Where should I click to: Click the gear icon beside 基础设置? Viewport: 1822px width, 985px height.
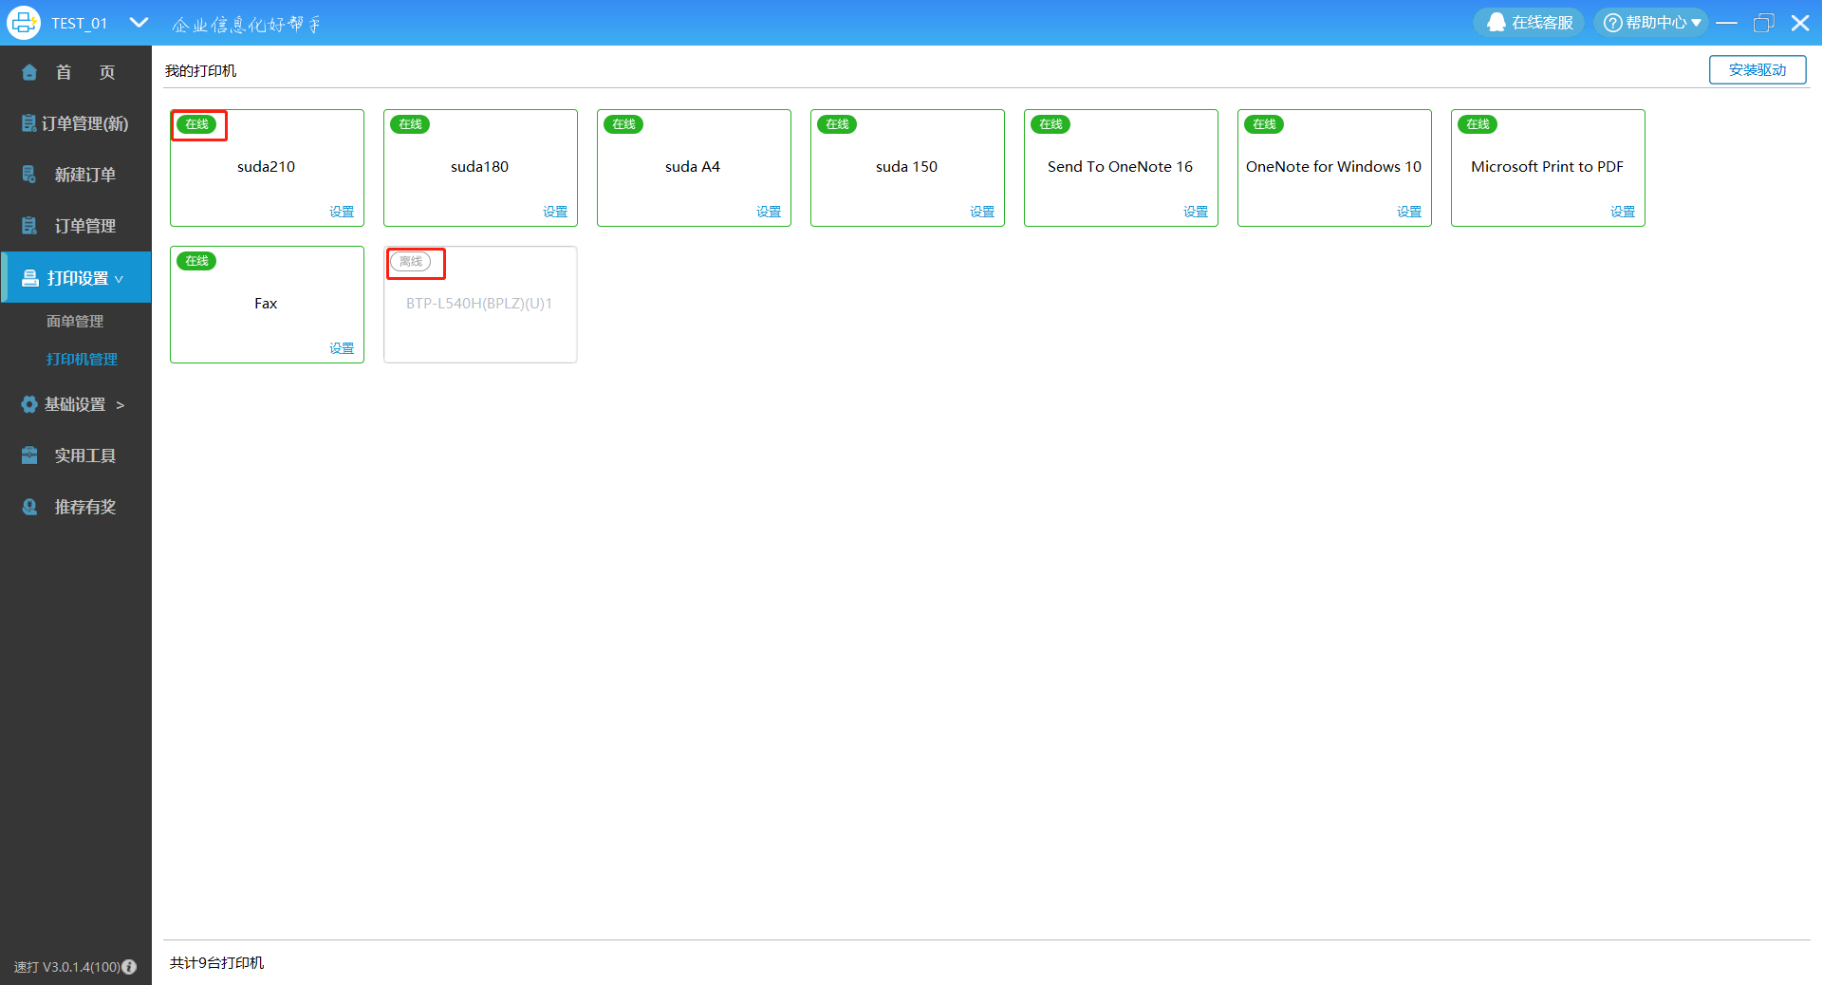[x=29, y=404]
